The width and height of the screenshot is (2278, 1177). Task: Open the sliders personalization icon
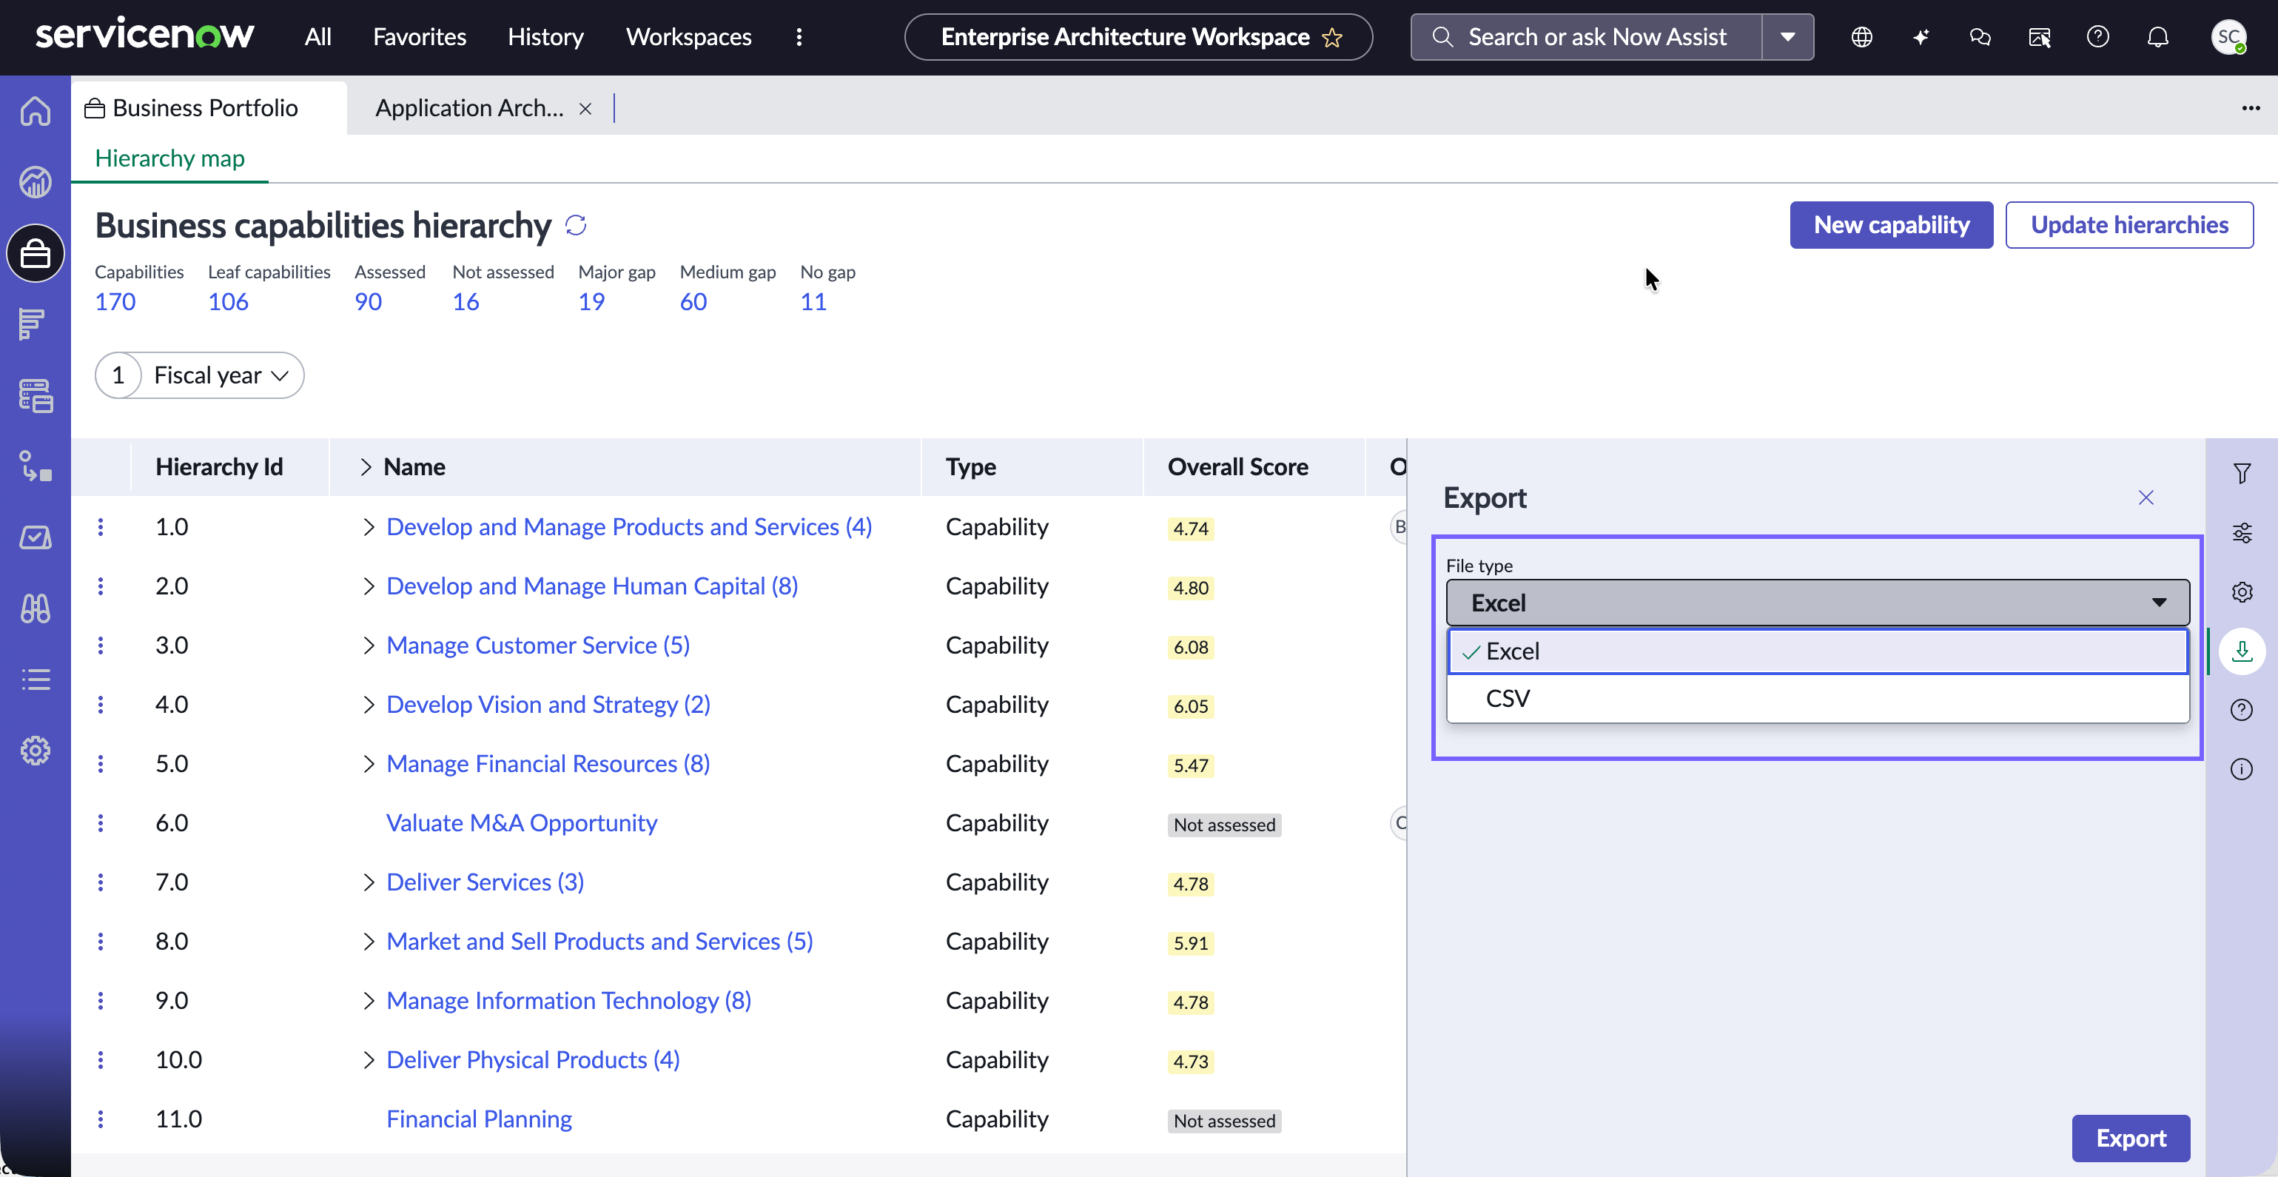[2242, 533]
